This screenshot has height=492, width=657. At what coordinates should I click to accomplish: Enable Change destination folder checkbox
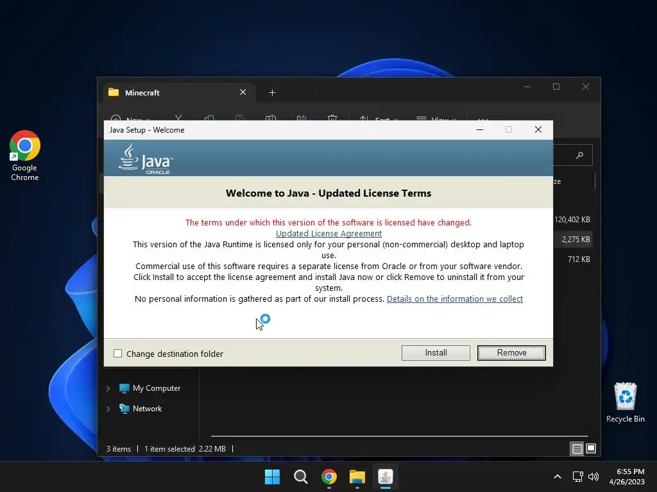(118, 354)
